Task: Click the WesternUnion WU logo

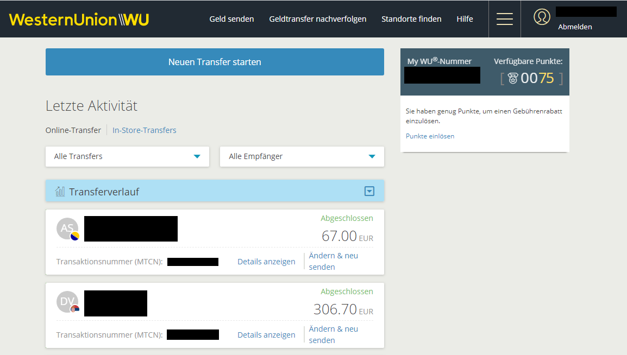Action: 79,20
